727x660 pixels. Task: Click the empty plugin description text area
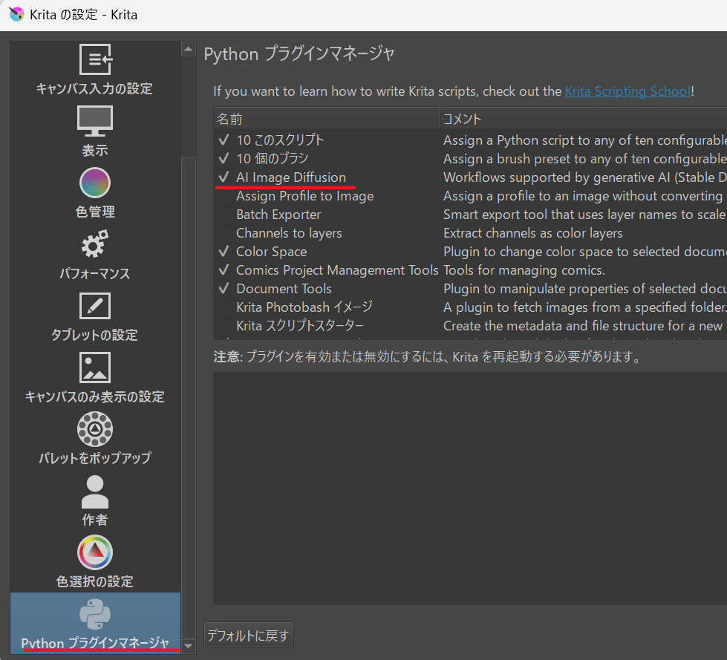click(469, 489)
